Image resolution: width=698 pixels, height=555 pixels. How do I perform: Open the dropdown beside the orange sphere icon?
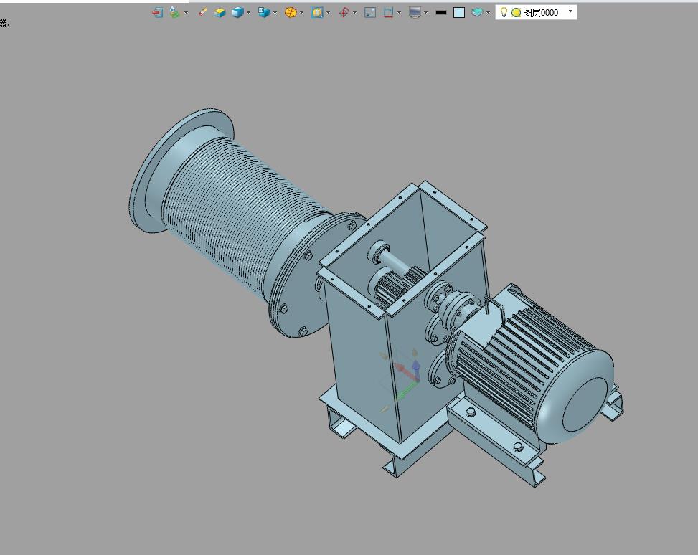point(302,12)
